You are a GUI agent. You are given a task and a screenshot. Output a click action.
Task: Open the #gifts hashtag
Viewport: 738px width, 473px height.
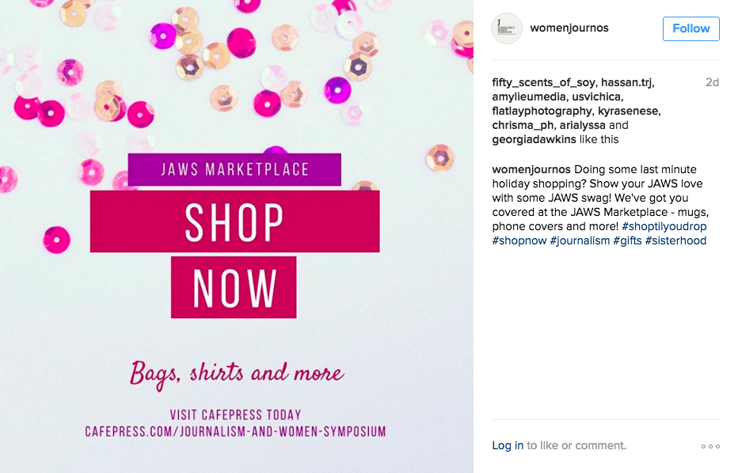tap(627, 240)
